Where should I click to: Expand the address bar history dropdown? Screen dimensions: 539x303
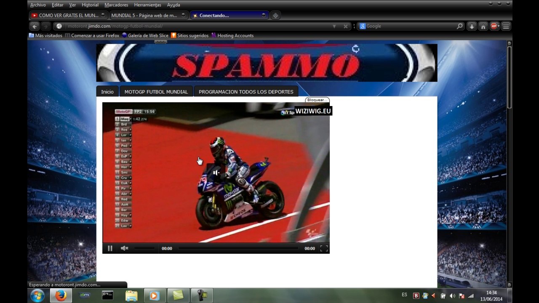(x=334, y=26)
